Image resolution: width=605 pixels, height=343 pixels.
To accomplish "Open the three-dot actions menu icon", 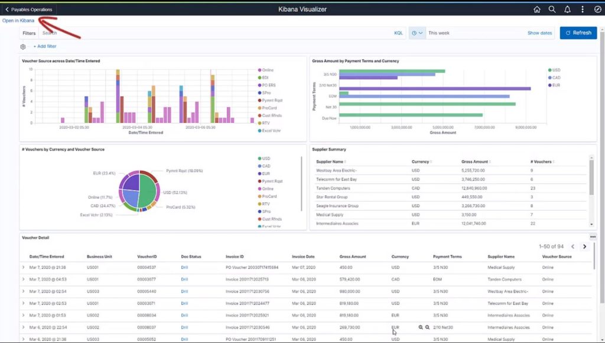I will tap(583, 9).
